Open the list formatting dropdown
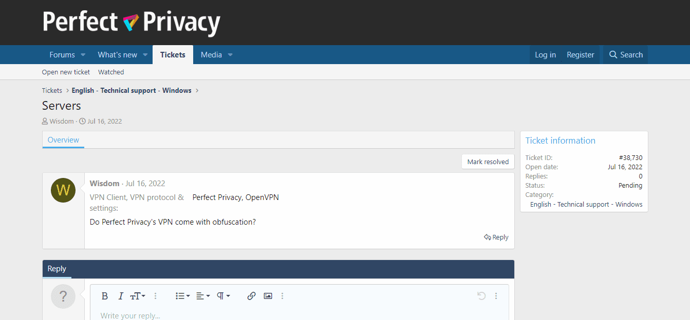Image resolution: width=690 pixels, height=320 pixels. point(182,296)
